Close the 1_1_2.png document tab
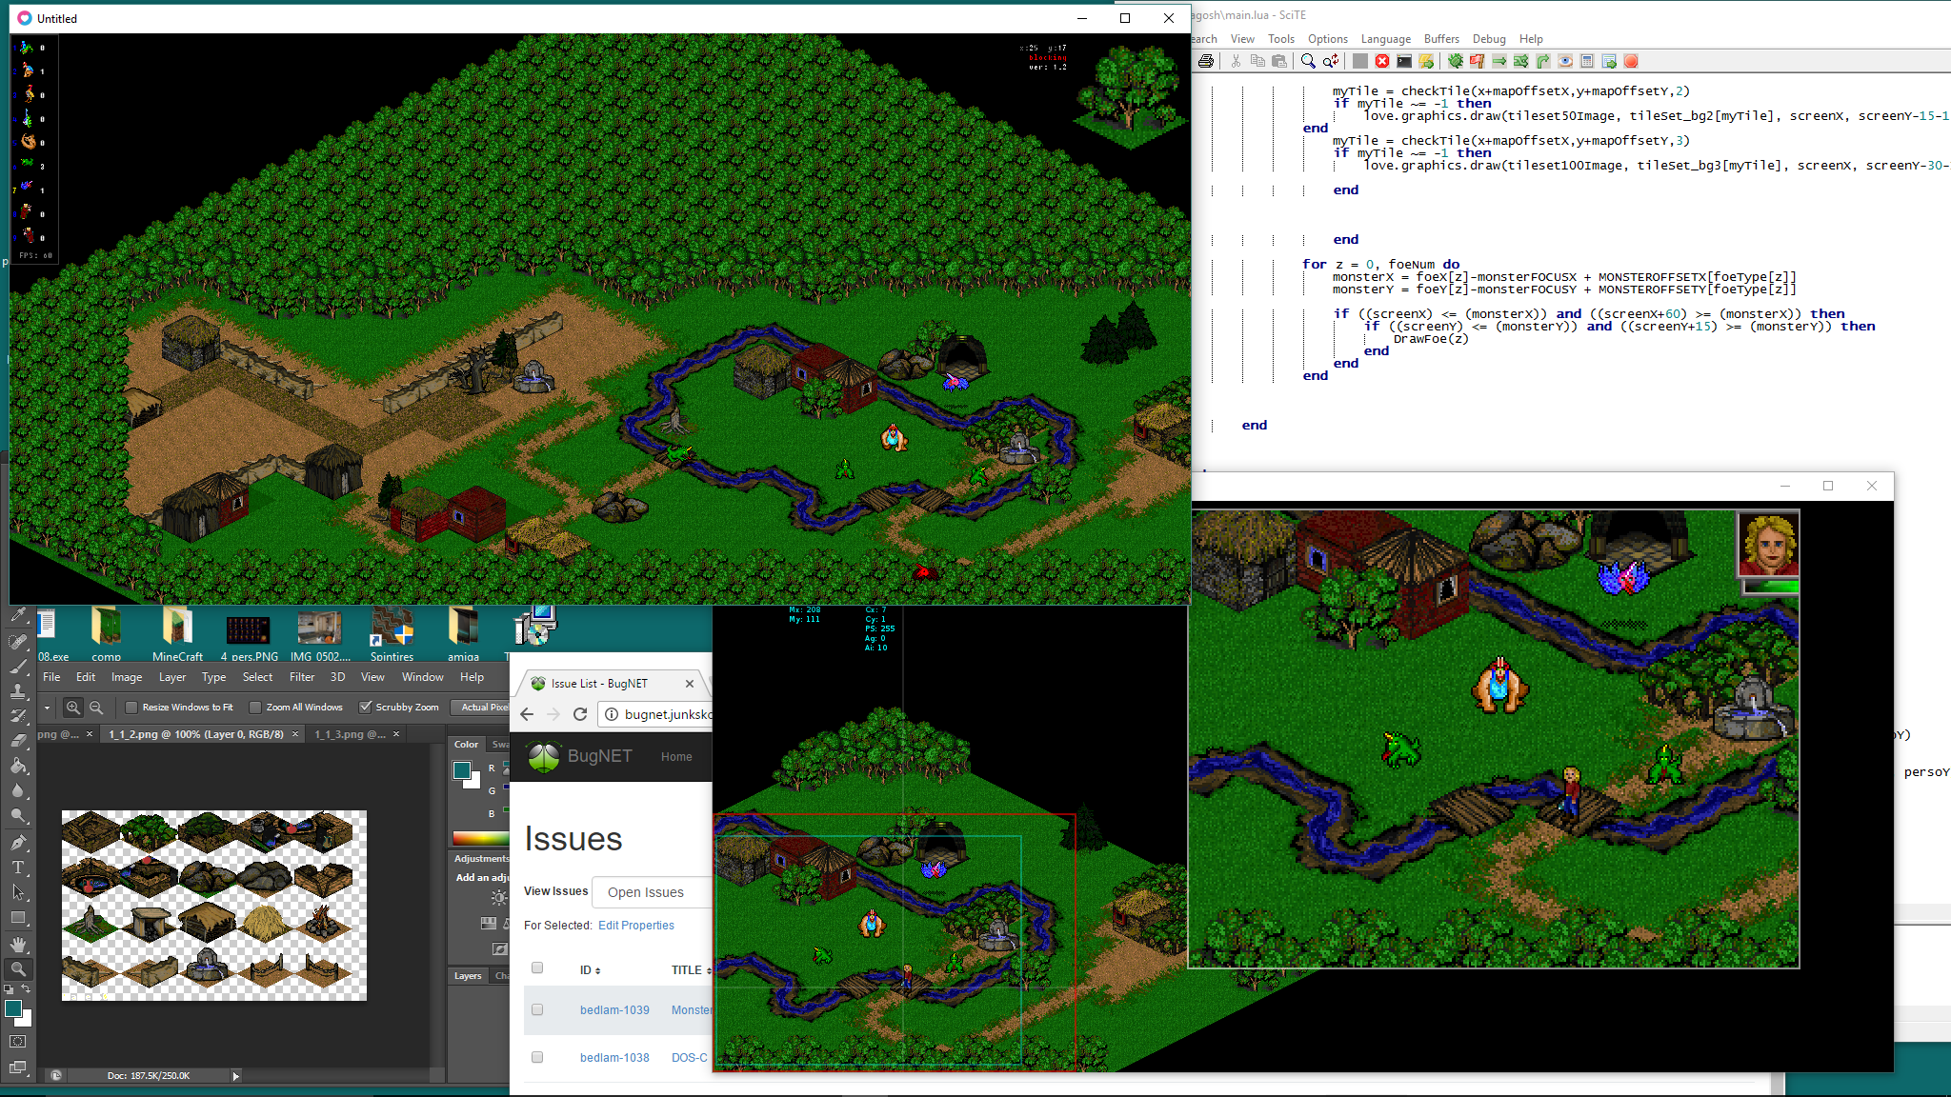 pos(295,734)
